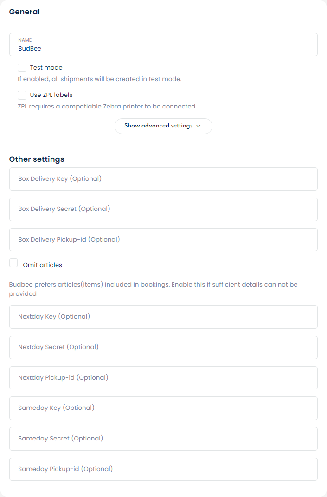This screenshot has width=327, height=497.
Task: Click into Box Delivery Pickup-id field
Action: click(x=163, y=240)
